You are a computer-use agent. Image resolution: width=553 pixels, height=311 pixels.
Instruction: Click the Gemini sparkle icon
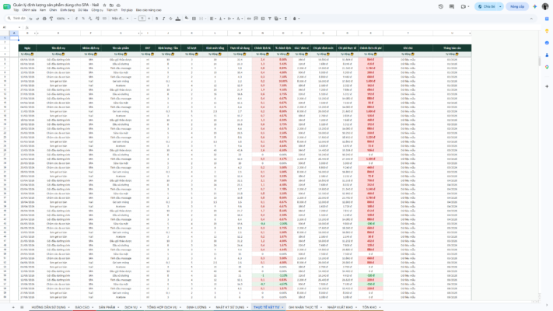click(x=534, y=6)
